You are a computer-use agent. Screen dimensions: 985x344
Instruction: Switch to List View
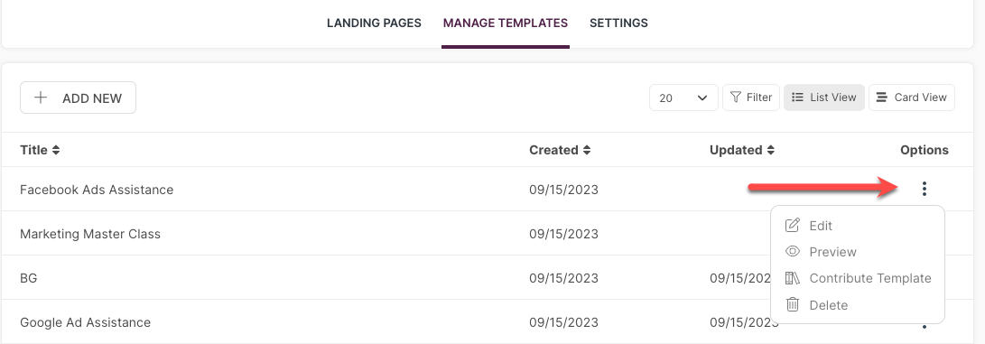pyautogui.click(x=824, y=98)
